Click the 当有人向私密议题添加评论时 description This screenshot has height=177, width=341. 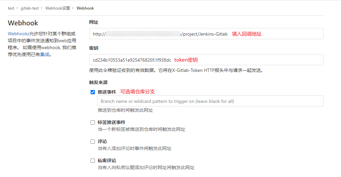pyautogui.click(x=146, y=168)
